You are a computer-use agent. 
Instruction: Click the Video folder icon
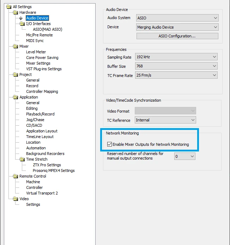point(15,199)
